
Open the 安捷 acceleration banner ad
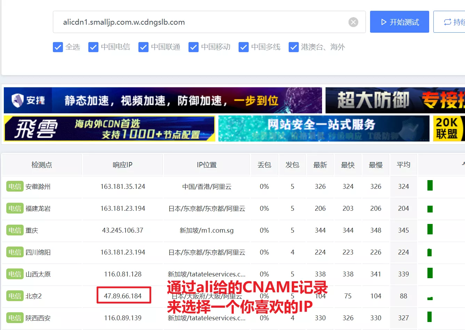point(163,100)
